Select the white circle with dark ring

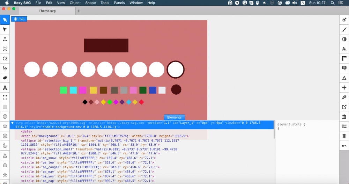[x=176, y=70]
